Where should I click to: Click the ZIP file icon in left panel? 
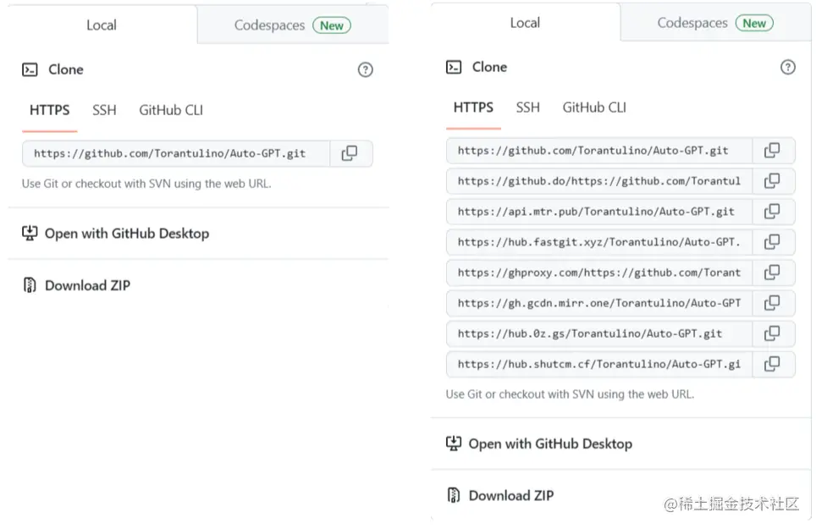click(30, 285)
